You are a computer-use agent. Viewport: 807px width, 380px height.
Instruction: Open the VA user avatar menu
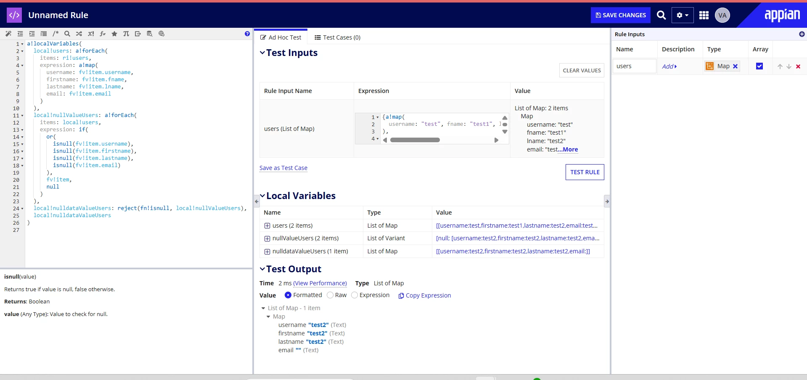click(x=722, y=15)
